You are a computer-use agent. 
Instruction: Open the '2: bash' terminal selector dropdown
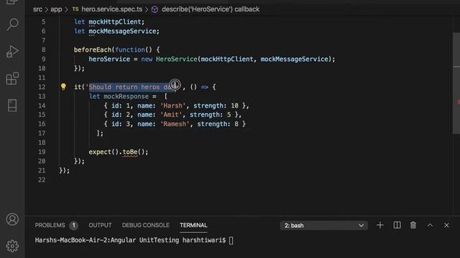tap(323, 226)
